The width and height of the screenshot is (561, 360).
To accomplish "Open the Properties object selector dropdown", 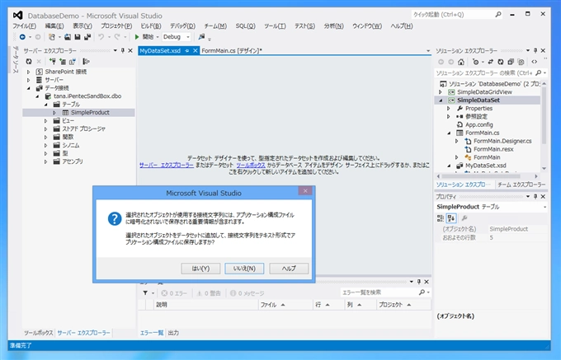I will coord(544,207).
